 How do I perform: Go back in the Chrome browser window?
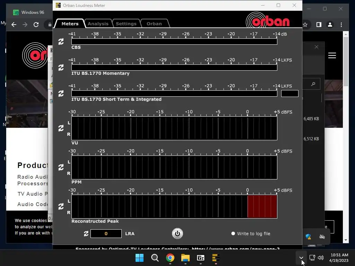click(14, 25)
